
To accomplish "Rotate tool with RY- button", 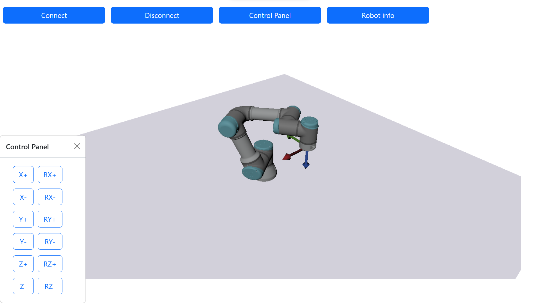I will point(50,242).
